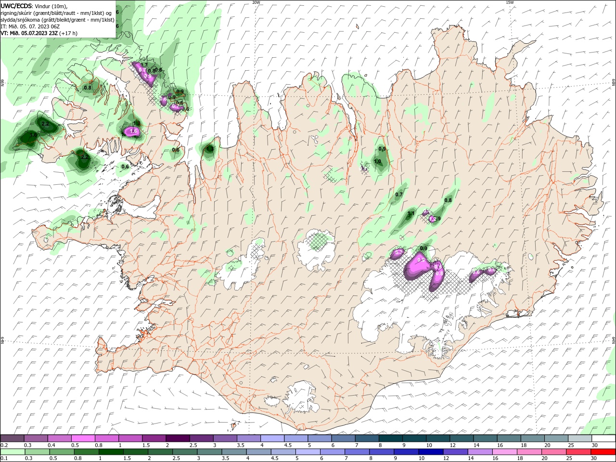Select the grey-purple 0.2 swatch in top legend row

12,438
